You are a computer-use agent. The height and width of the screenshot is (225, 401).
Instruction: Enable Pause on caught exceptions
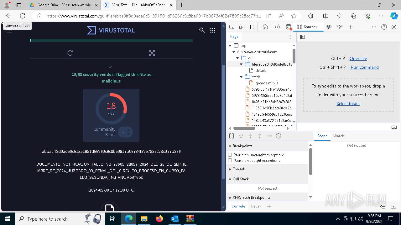[230, 160]
